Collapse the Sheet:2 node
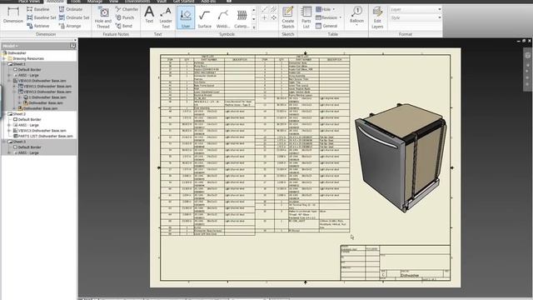533x300 pixels. (x=3, y=114)
